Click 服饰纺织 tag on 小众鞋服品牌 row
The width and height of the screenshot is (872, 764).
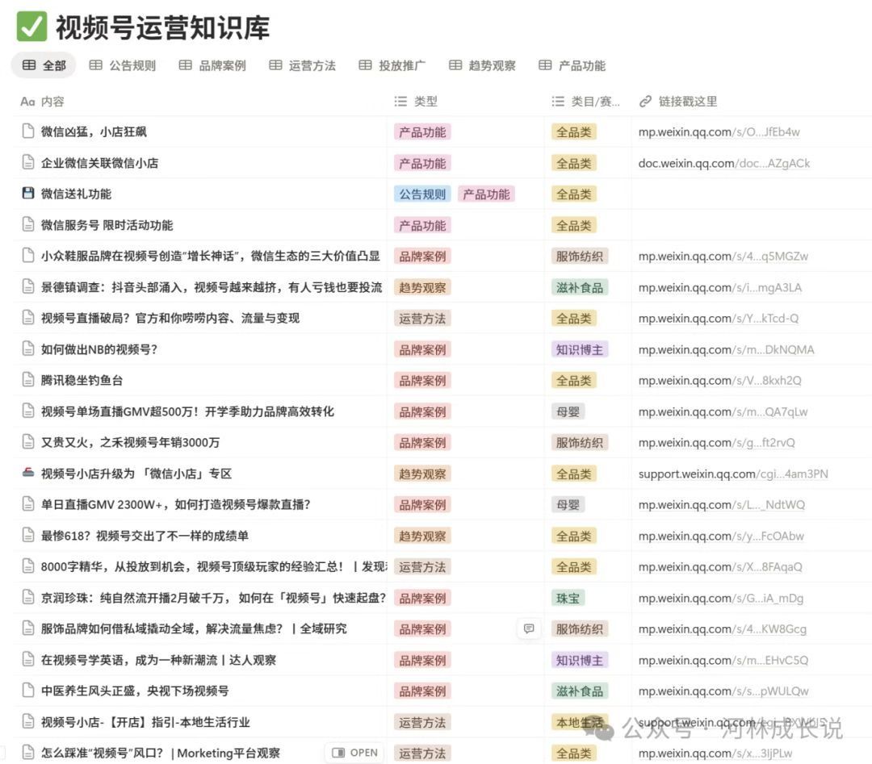[x=580, y=257]
